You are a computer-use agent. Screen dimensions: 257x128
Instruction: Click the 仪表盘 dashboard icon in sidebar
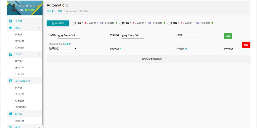tap(11, 21)
